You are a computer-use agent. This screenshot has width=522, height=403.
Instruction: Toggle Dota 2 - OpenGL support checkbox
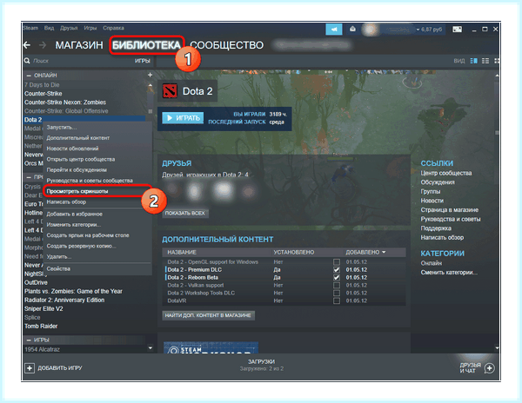point(337,261)
